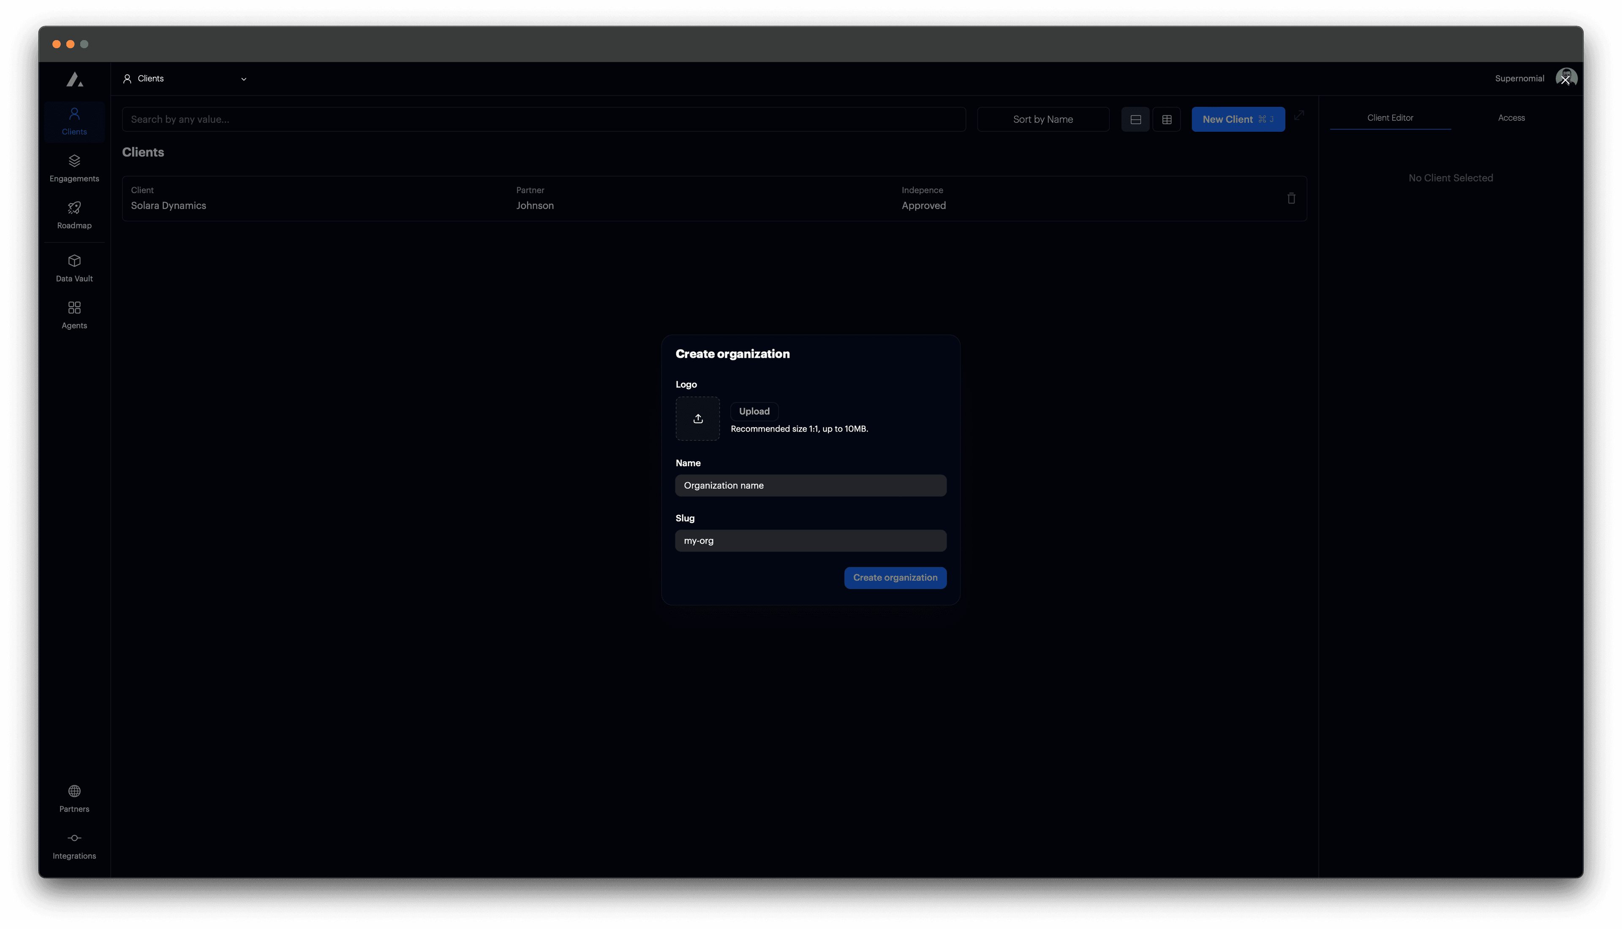Switch to list view layout
This screenshot has width=1622, height=929.
[x=1135, y=119]
